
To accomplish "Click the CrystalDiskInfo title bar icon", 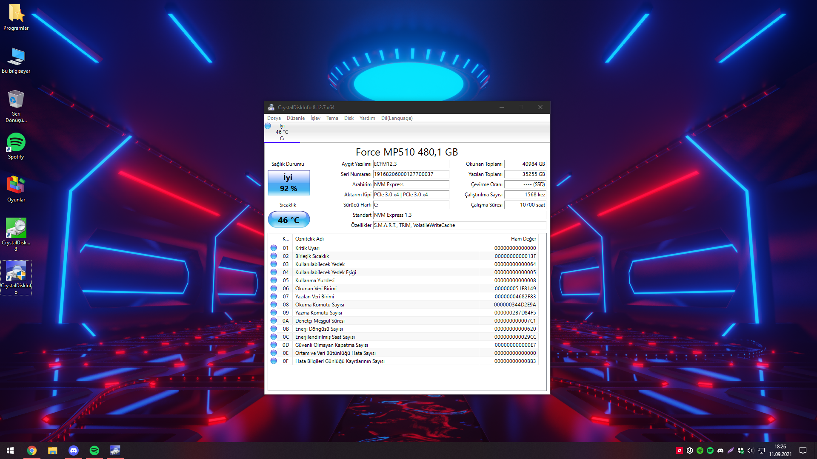I will point(271,107).
